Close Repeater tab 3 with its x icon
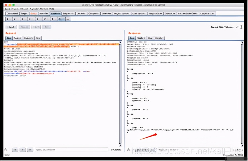Screen dimensions: 248x161 [25, 19]
